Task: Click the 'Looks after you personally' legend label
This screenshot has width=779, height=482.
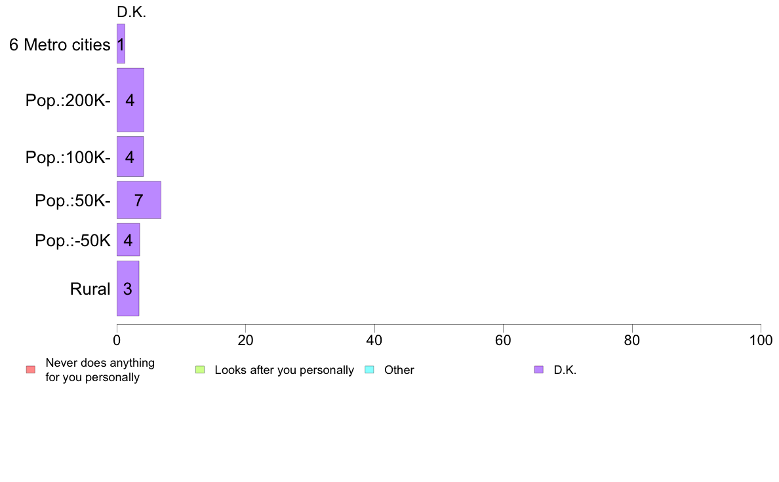Action: [x=284, y=370]
